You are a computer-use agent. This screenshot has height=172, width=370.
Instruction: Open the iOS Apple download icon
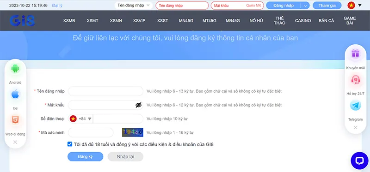[x=15, y=95]
